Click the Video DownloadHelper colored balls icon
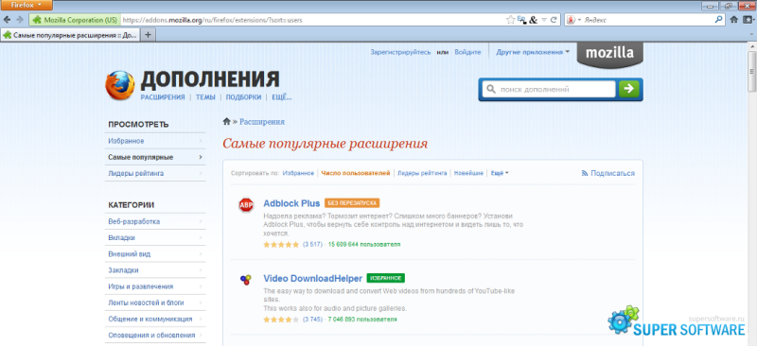 tap(245, 280)
